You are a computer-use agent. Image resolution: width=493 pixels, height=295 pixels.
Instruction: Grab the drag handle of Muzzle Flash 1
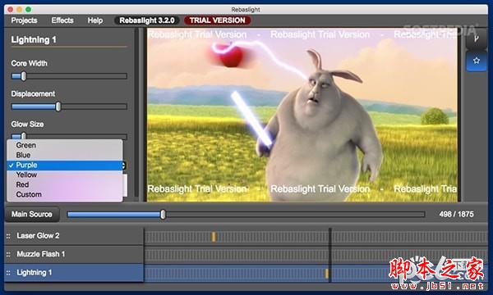coord(8,254)
